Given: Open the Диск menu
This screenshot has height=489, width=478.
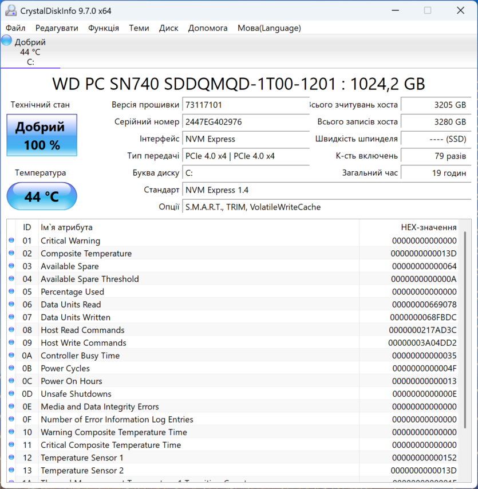Looking at the screenshot, I should [x=169, y=28].
